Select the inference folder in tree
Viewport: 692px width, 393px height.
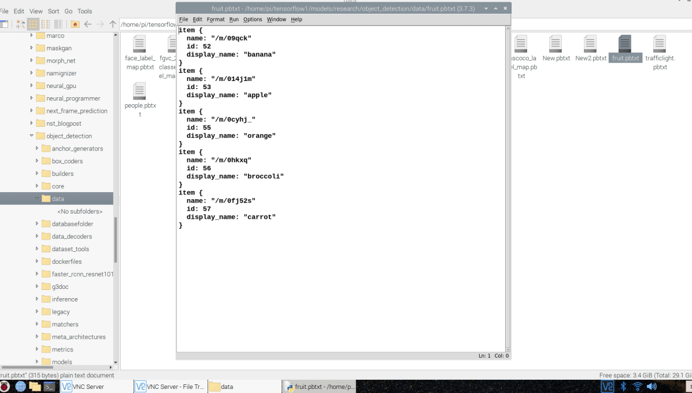tap(65, 299)
